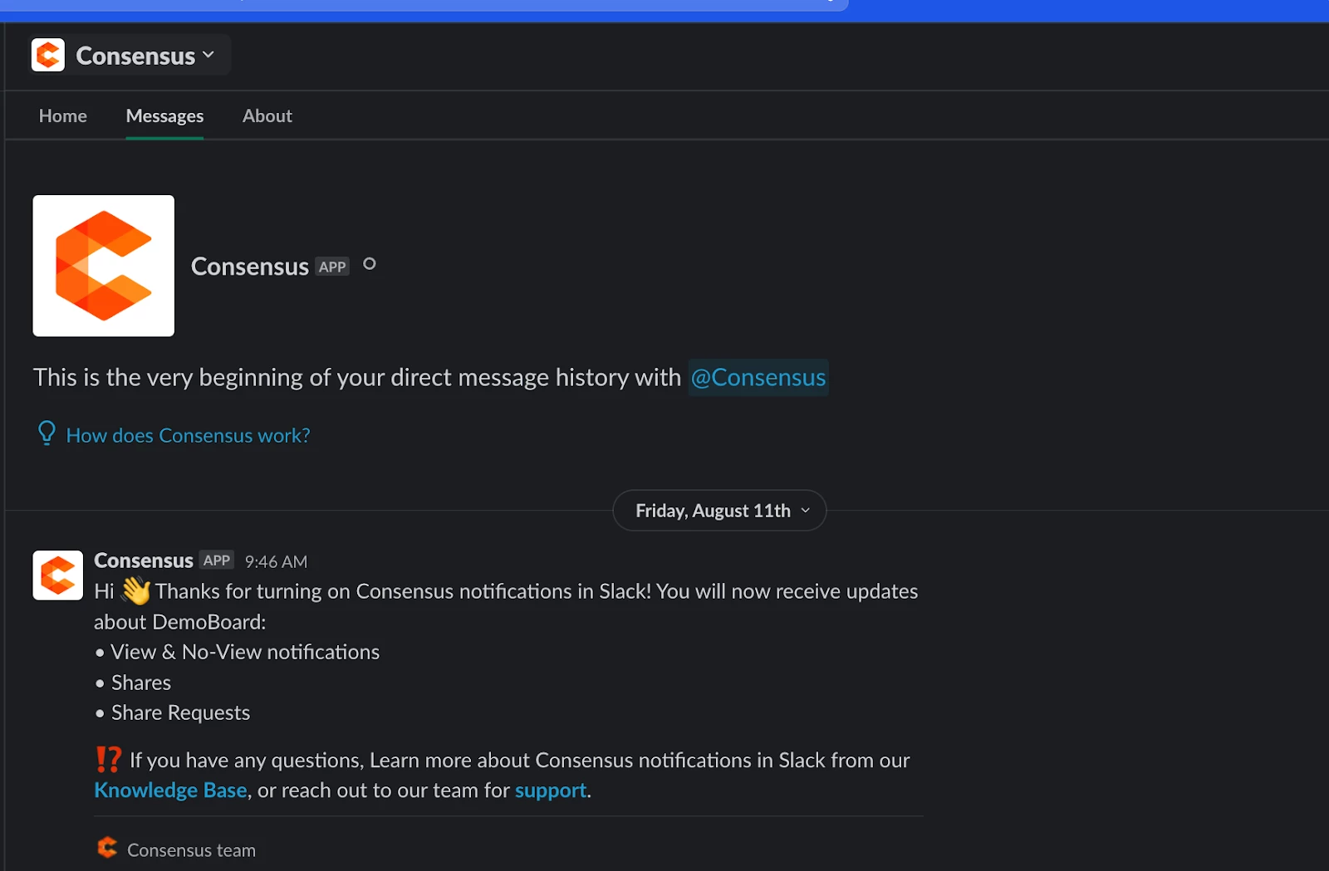The image size is (1329, 871).
Task: Click the waving hand emoji in message
Action: [x=135, y=591]
